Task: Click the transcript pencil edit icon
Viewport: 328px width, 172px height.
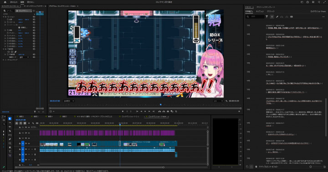Action: pyautogui.click(x=277, y=17)
